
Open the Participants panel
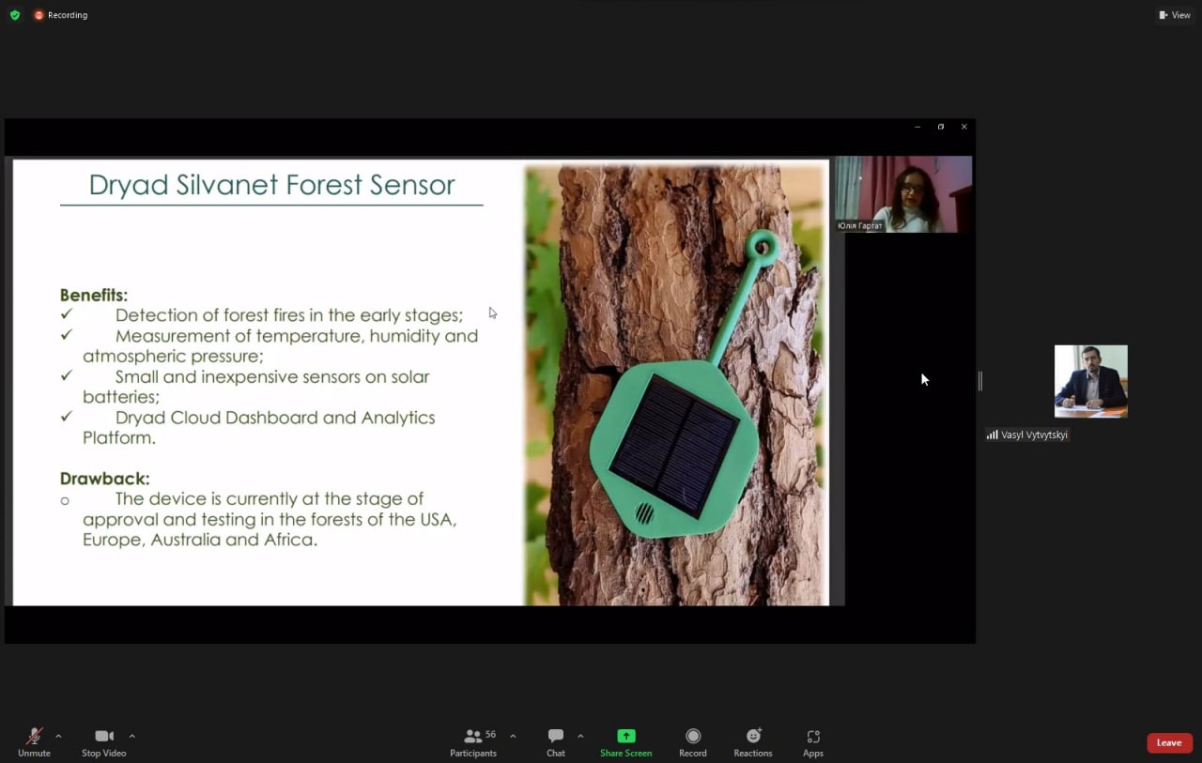[473, 737]
